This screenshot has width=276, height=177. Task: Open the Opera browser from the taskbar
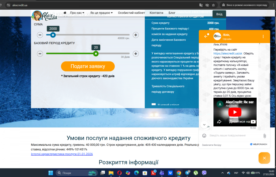119,173
